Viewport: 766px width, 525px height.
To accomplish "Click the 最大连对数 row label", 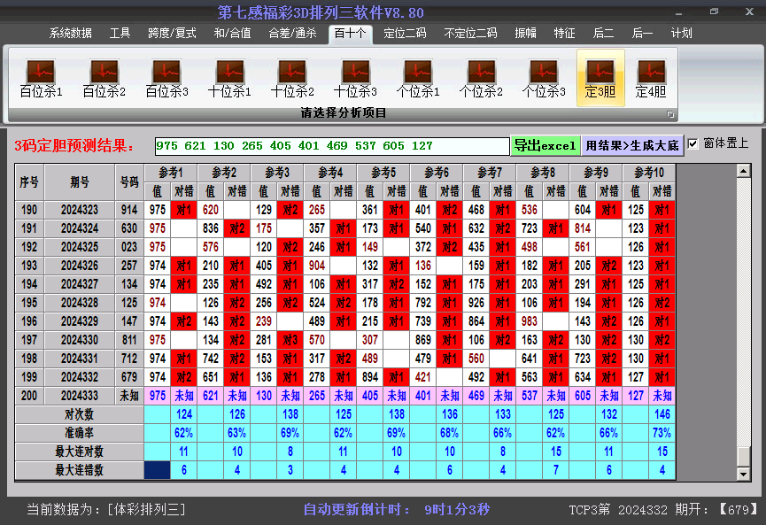I will click(x=79, y=452).
